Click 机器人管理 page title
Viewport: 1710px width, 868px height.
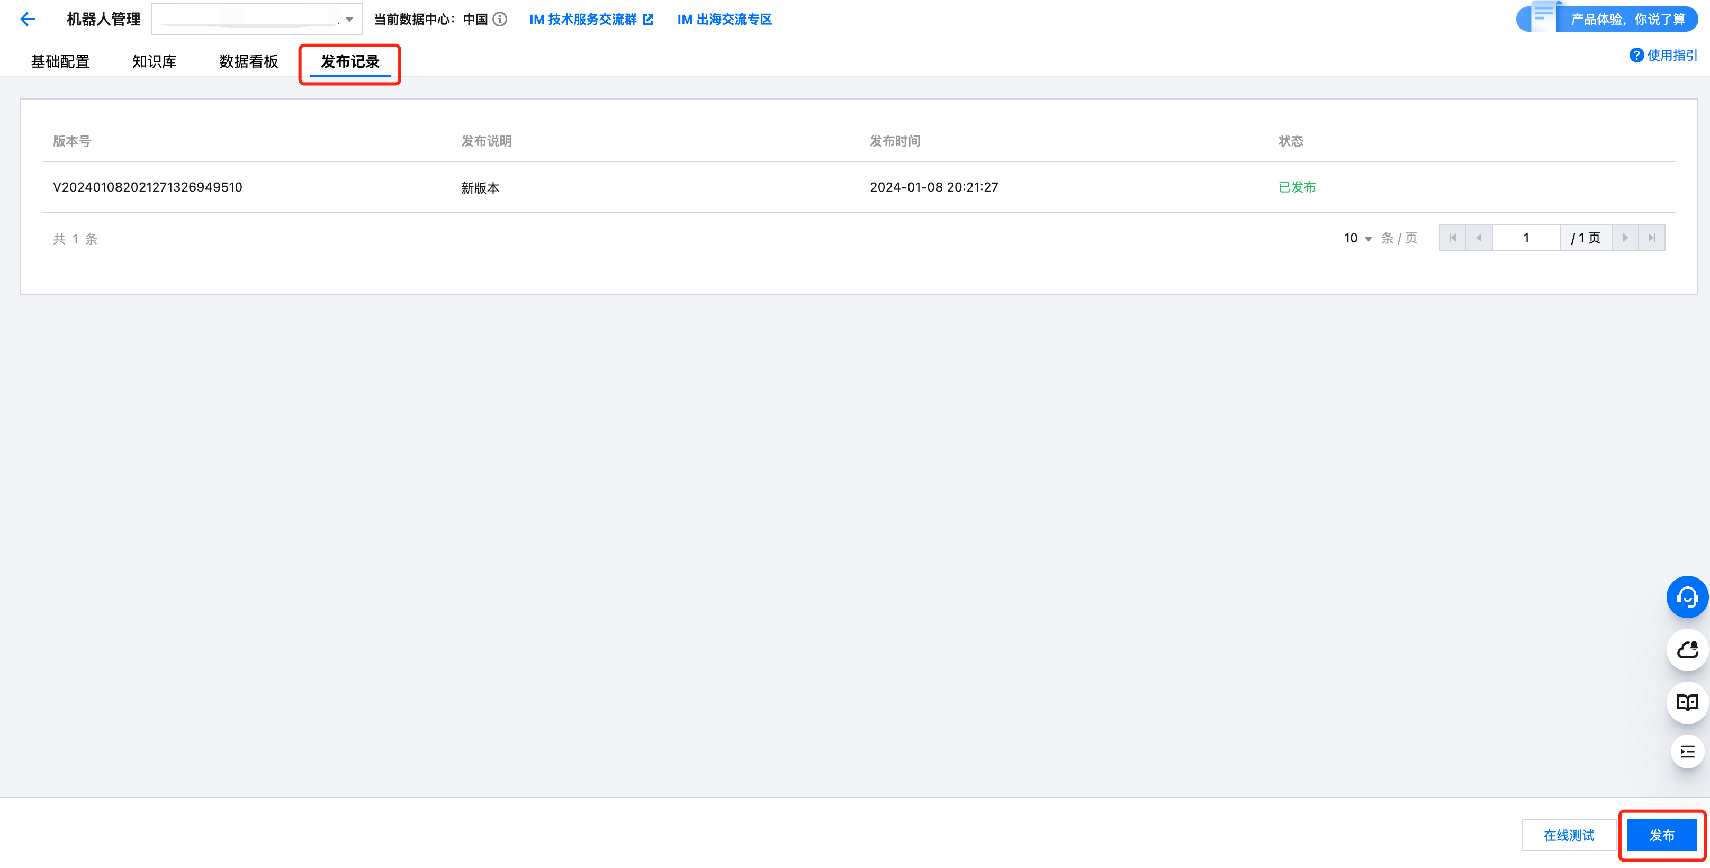[x=103, y=19]
